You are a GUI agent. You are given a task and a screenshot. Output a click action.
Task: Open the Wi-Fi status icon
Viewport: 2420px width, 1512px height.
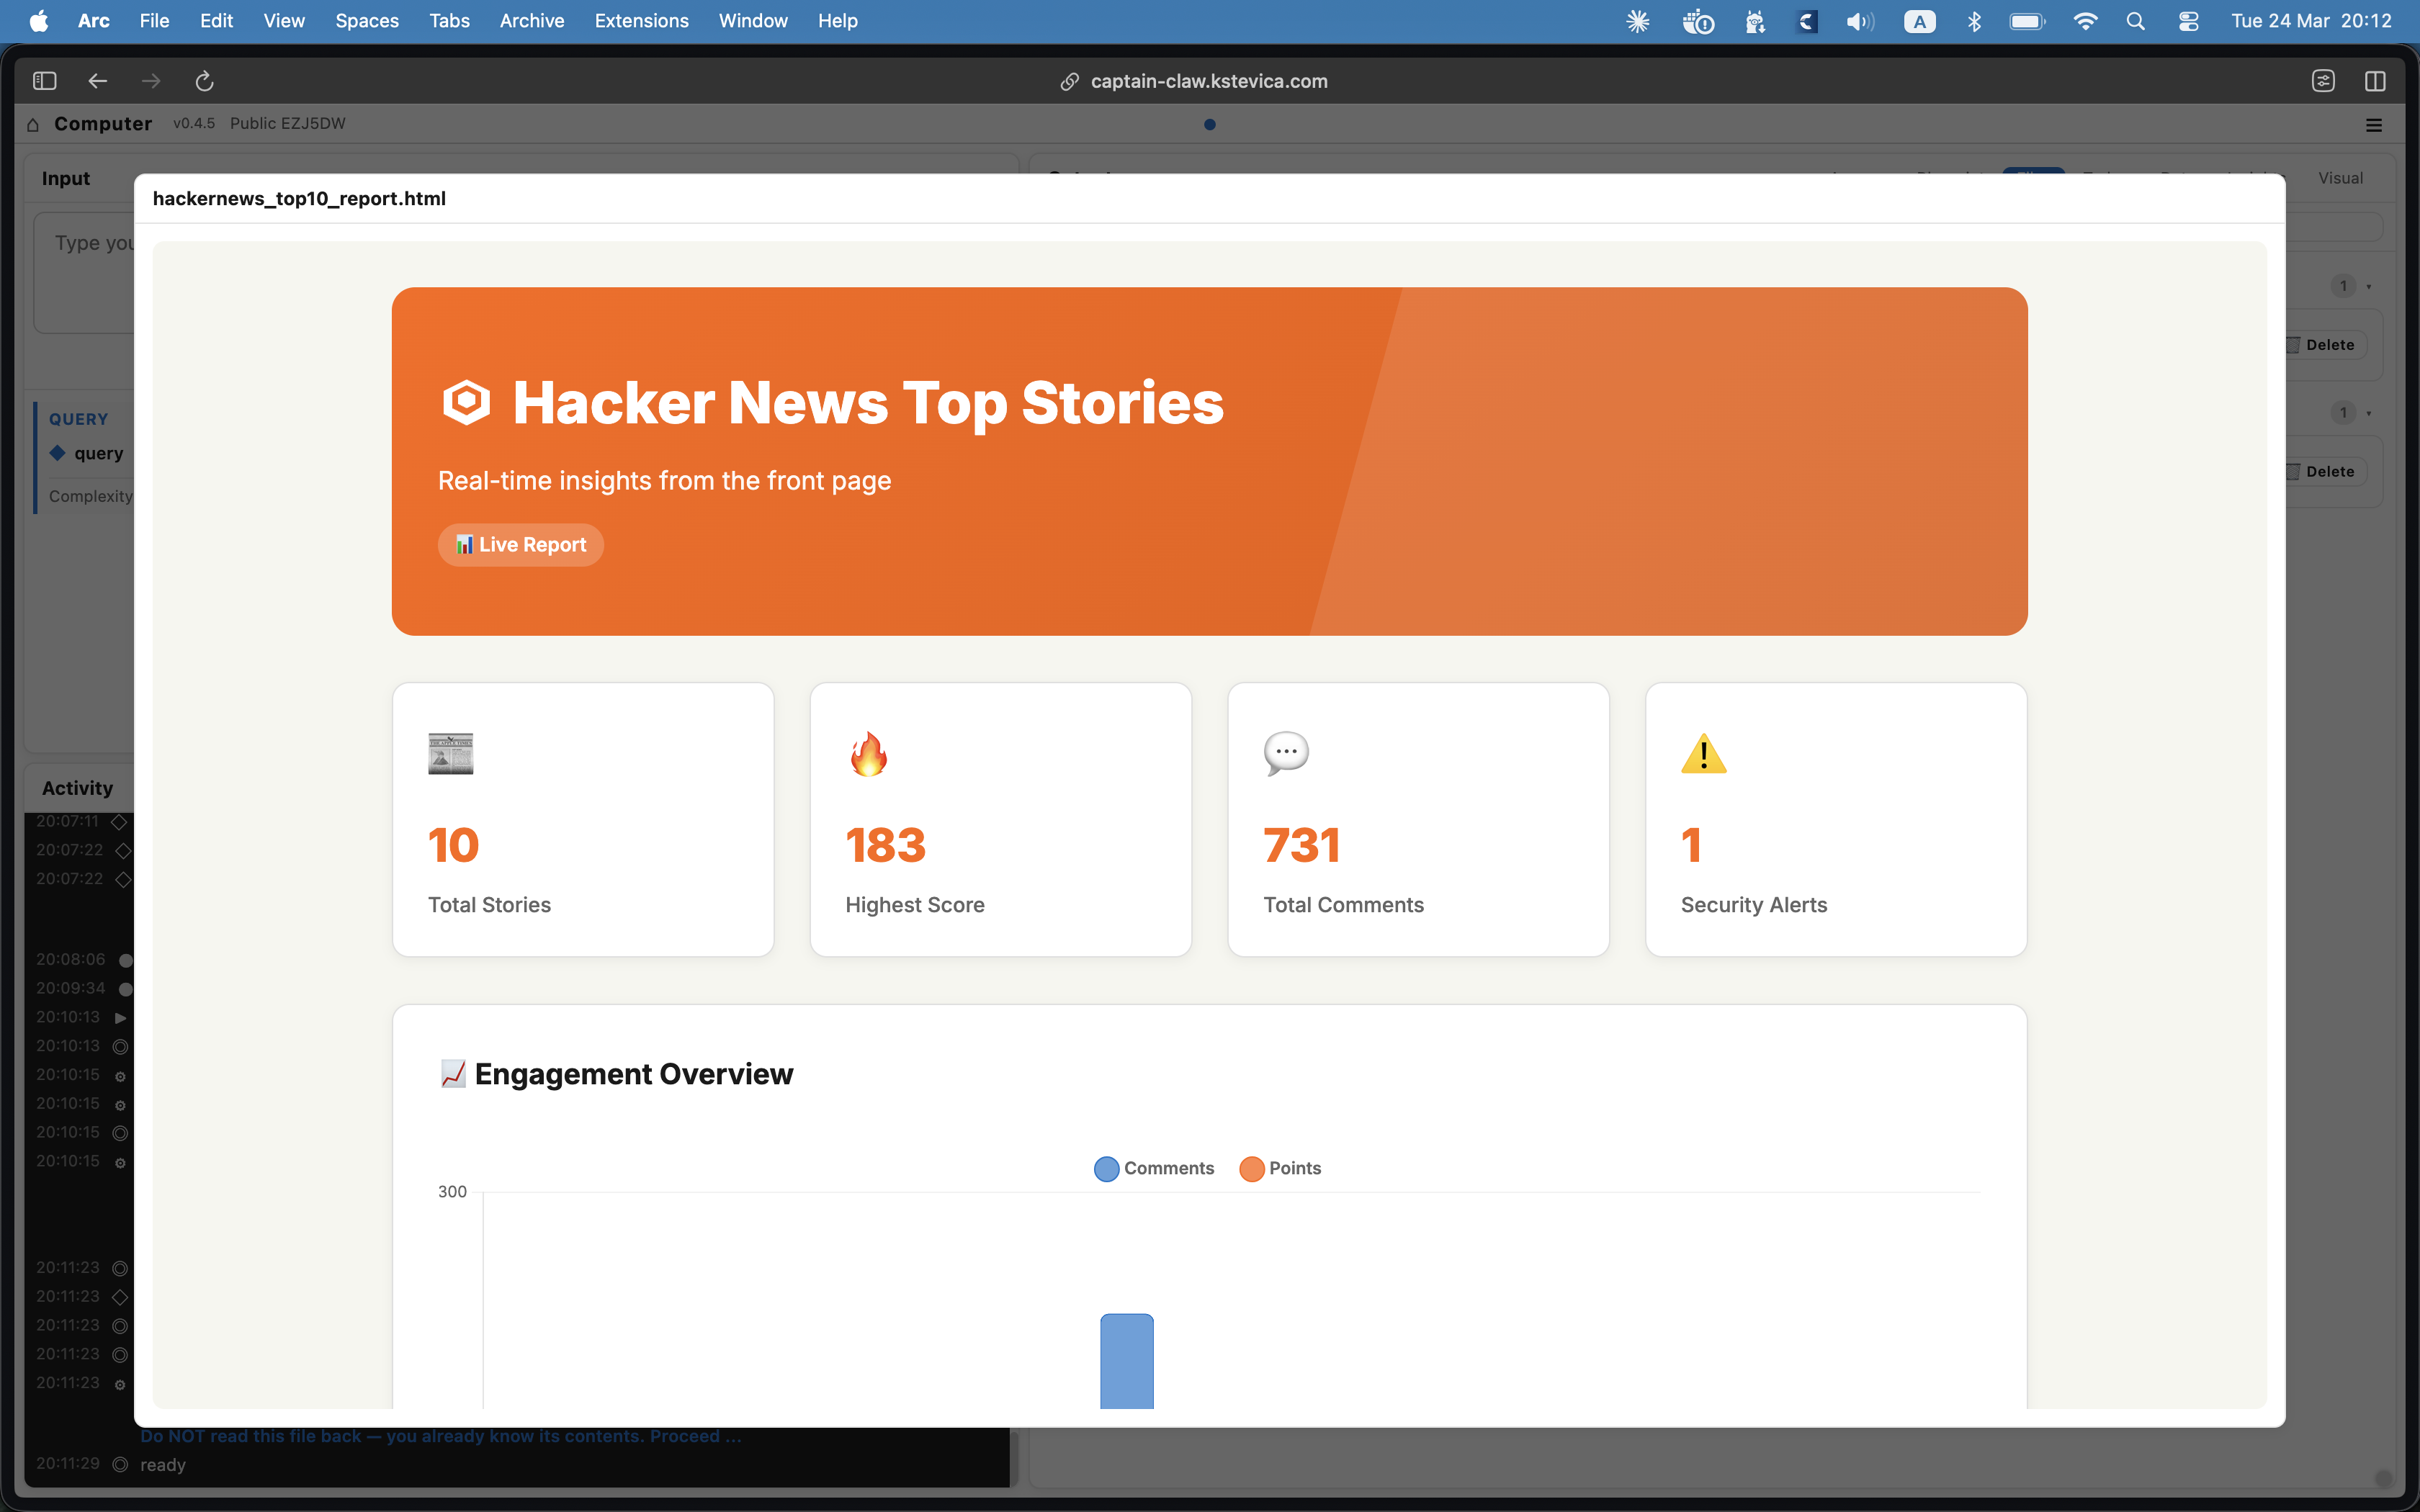pyautogui.click(x=2085, y=21)
